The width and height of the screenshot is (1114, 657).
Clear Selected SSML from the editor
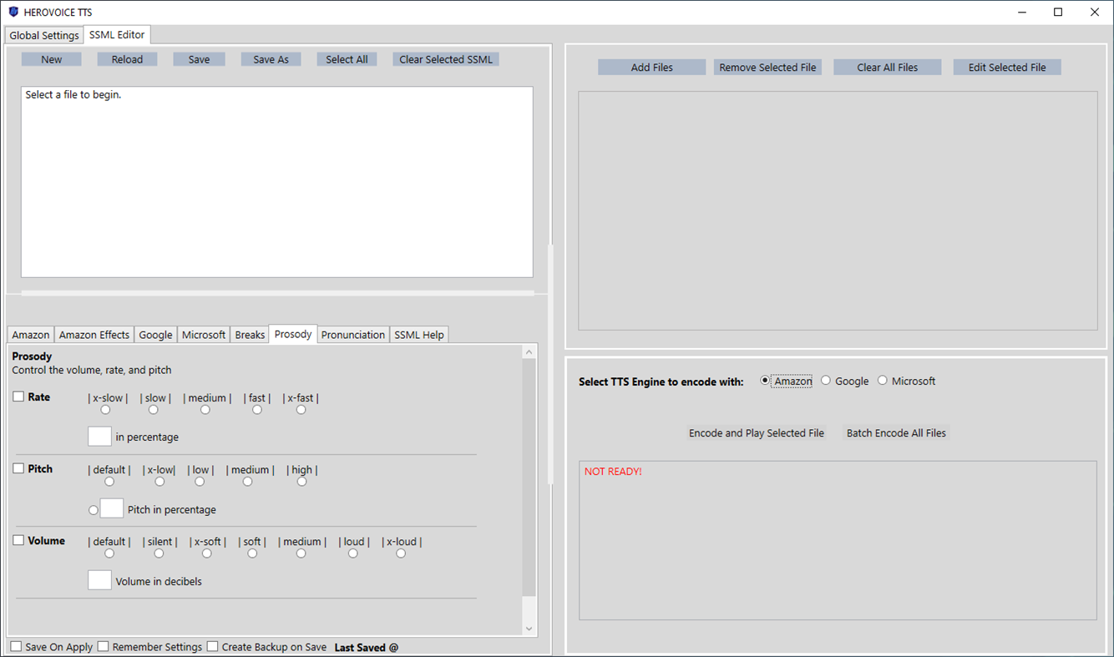(x=445, y=58)
